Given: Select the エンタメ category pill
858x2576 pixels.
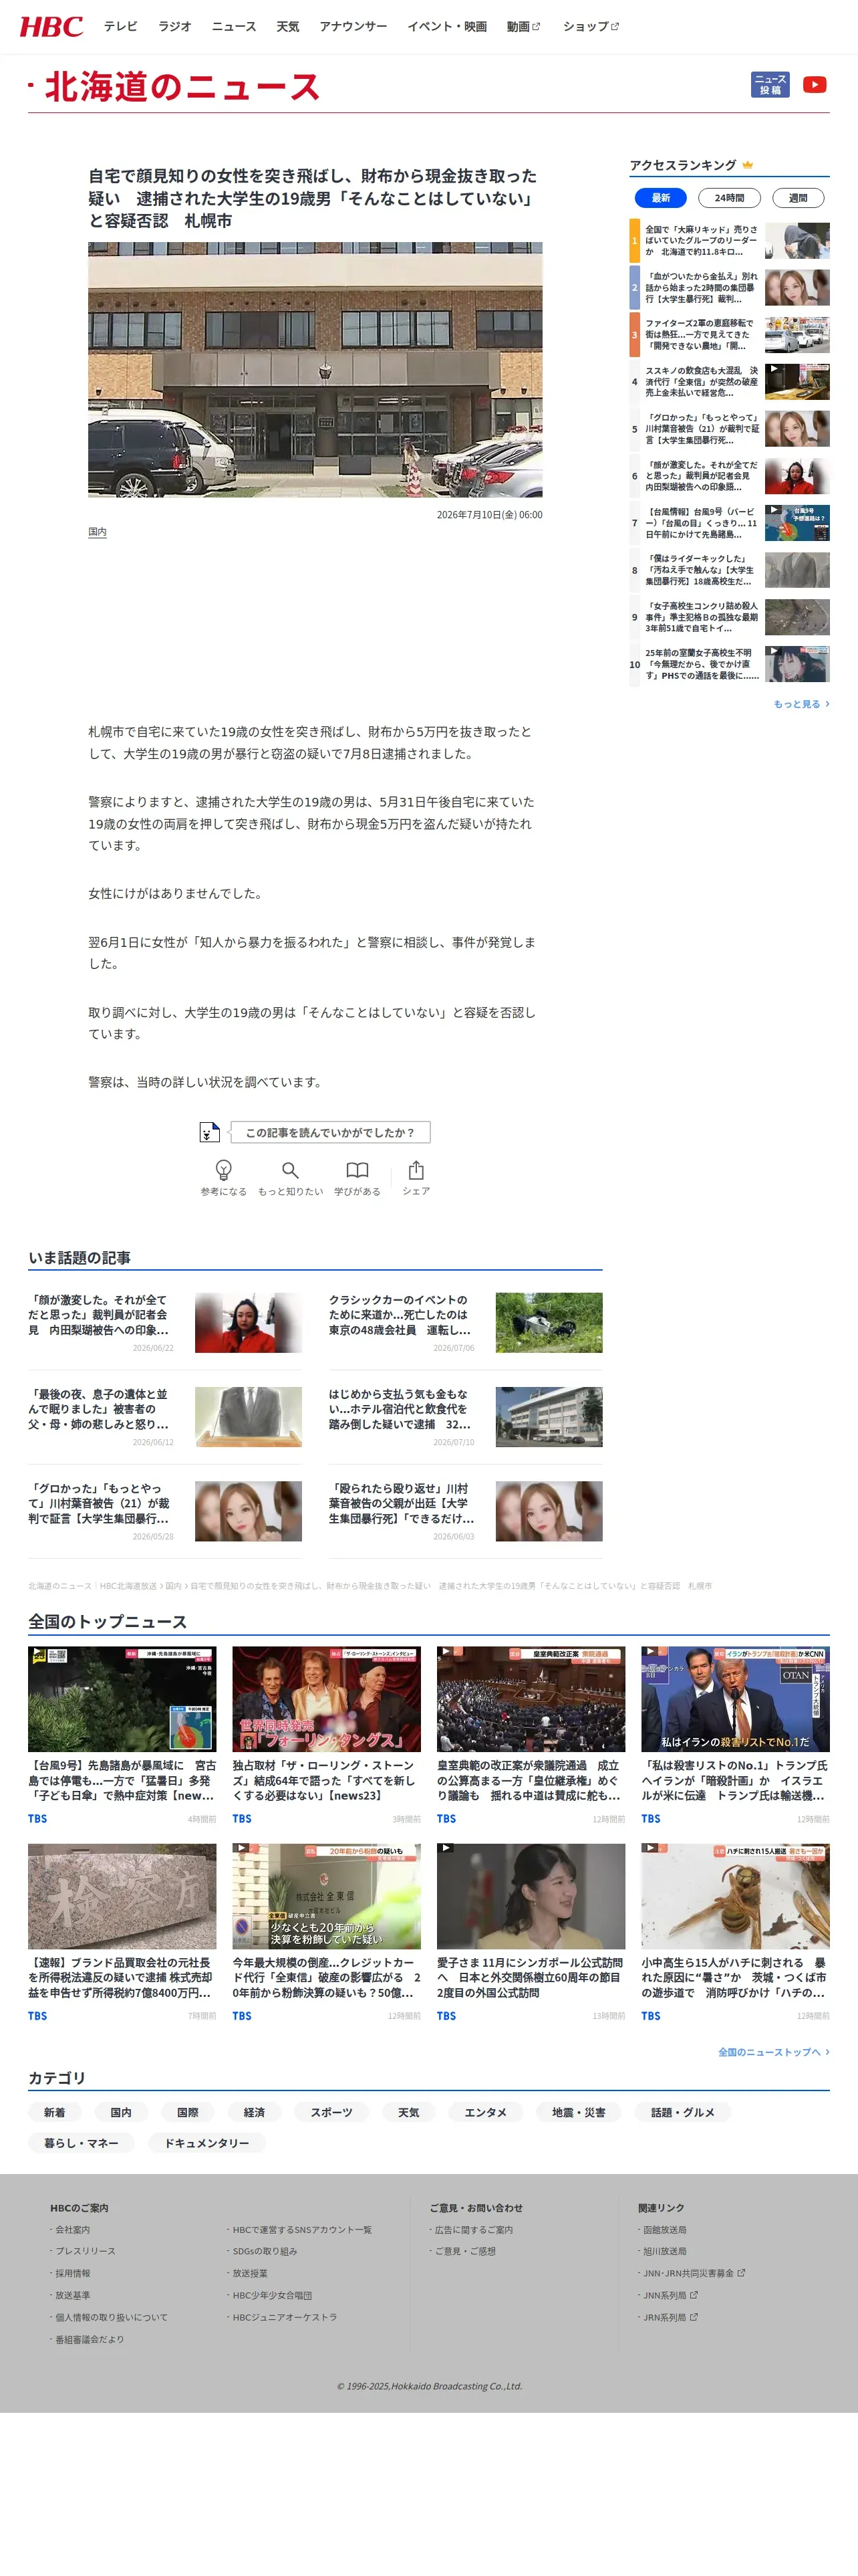Looking at the screenshot, I should pos(485,2112).
